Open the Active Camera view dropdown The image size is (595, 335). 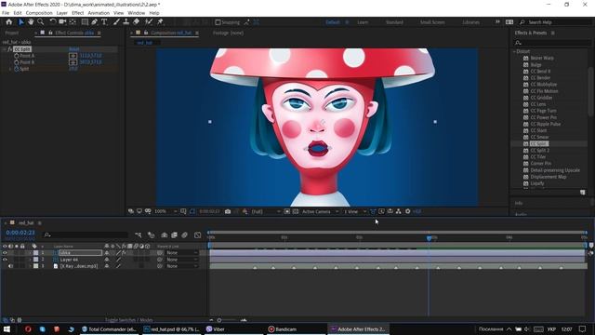pyautogui.click(x=320, y=211)
